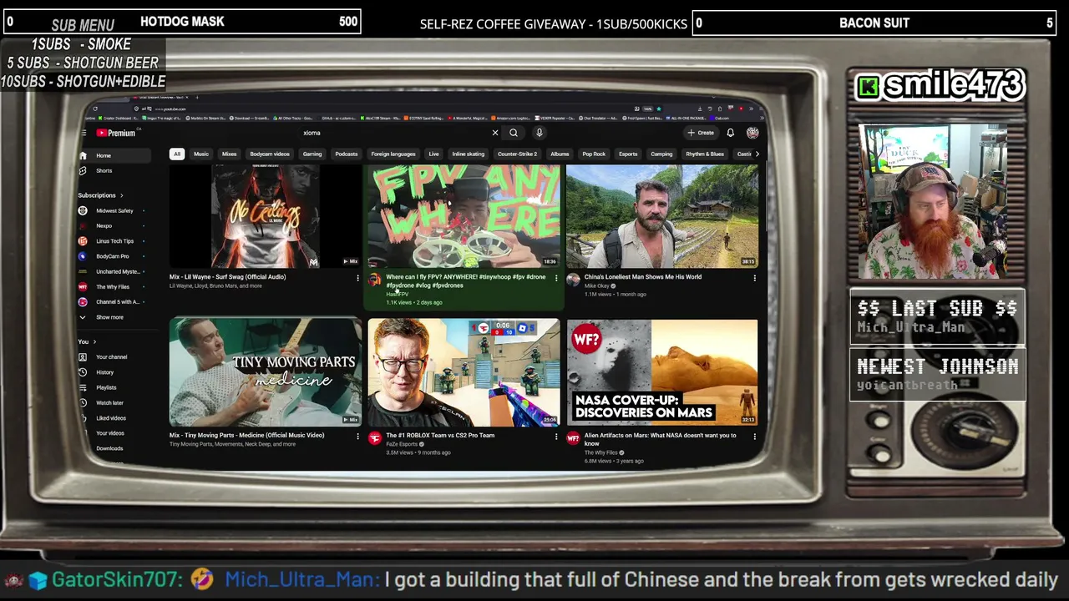
Task: Select the Rhythm & Blues chip
Action: (705, 154)
